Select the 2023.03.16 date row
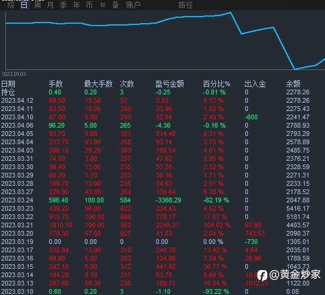This screenshot has width=325, height=295. (x=17, y=258)
